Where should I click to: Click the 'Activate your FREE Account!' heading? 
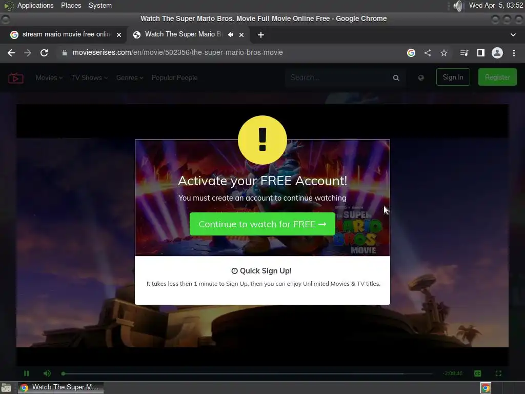click(x=262, y=181)
